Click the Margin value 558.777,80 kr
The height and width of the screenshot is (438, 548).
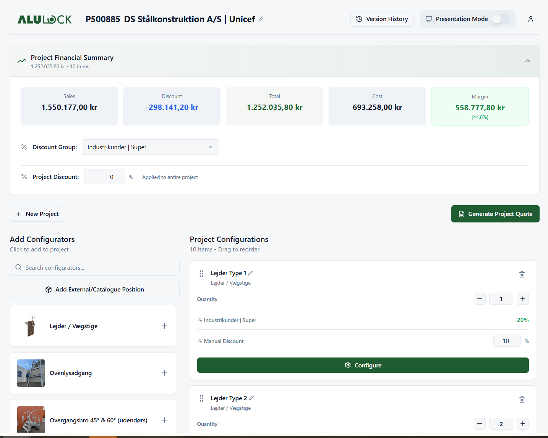point(480,108)
